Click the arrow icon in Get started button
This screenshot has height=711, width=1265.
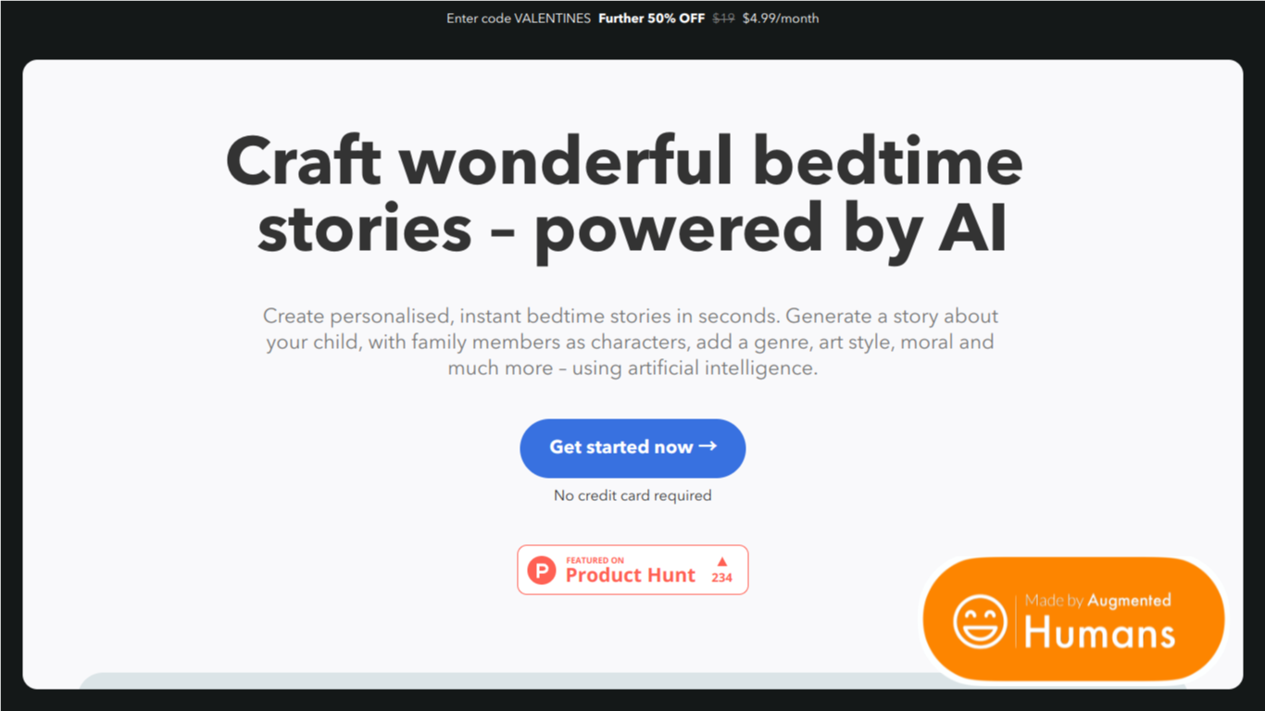coord(708,446)
